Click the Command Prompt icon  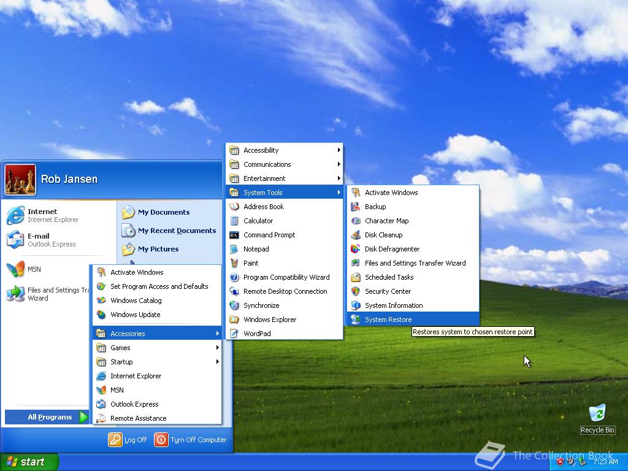[x=234, y=235]
